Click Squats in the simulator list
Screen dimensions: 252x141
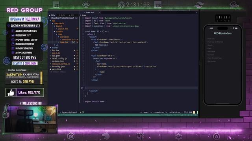tap(210, 45)
